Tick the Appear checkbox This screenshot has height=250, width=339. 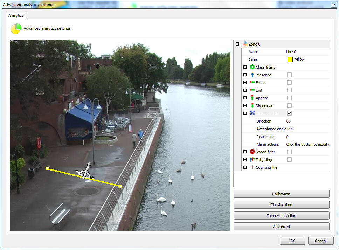289,98
